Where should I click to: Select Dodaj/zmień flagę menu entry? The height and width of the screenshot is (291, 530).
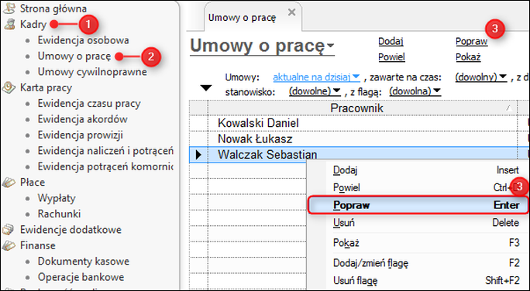tap(426, 262)
